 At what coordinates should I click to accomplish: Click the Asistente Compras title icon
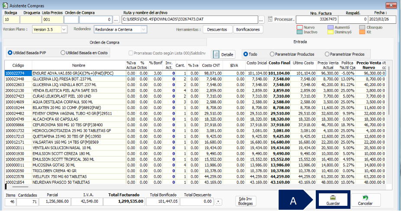pyautogui.click(x=5, y=5)
